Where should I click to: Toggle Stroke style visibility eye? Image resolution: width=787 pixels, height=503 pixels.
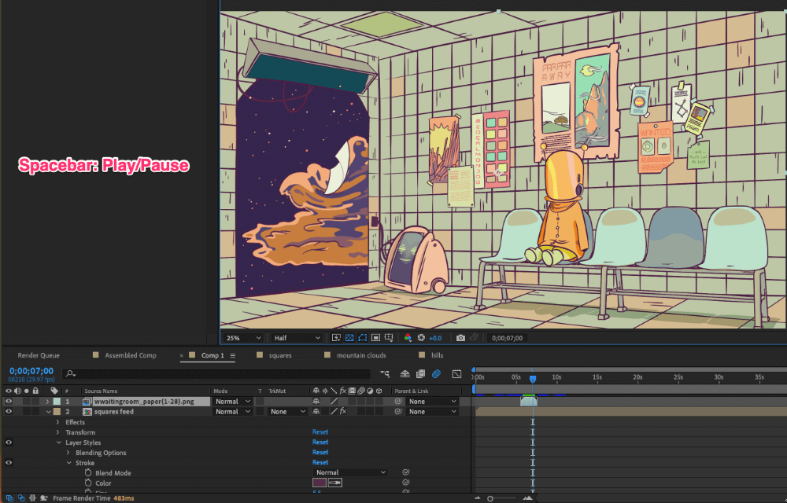click(x=9, y=462)
